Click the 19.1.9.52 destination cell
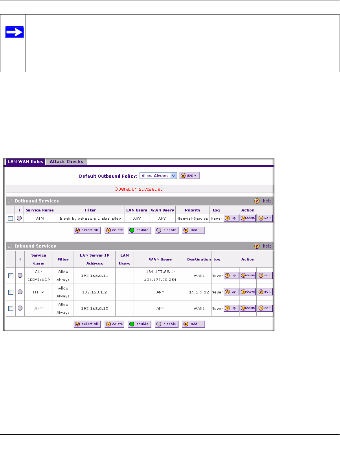Image resolution: width=340 pixels, height=459 pixels. tap(199, 292)
